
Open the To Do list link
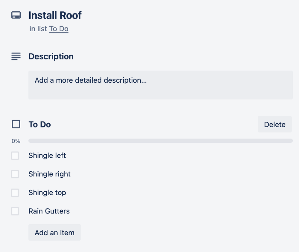59,29
